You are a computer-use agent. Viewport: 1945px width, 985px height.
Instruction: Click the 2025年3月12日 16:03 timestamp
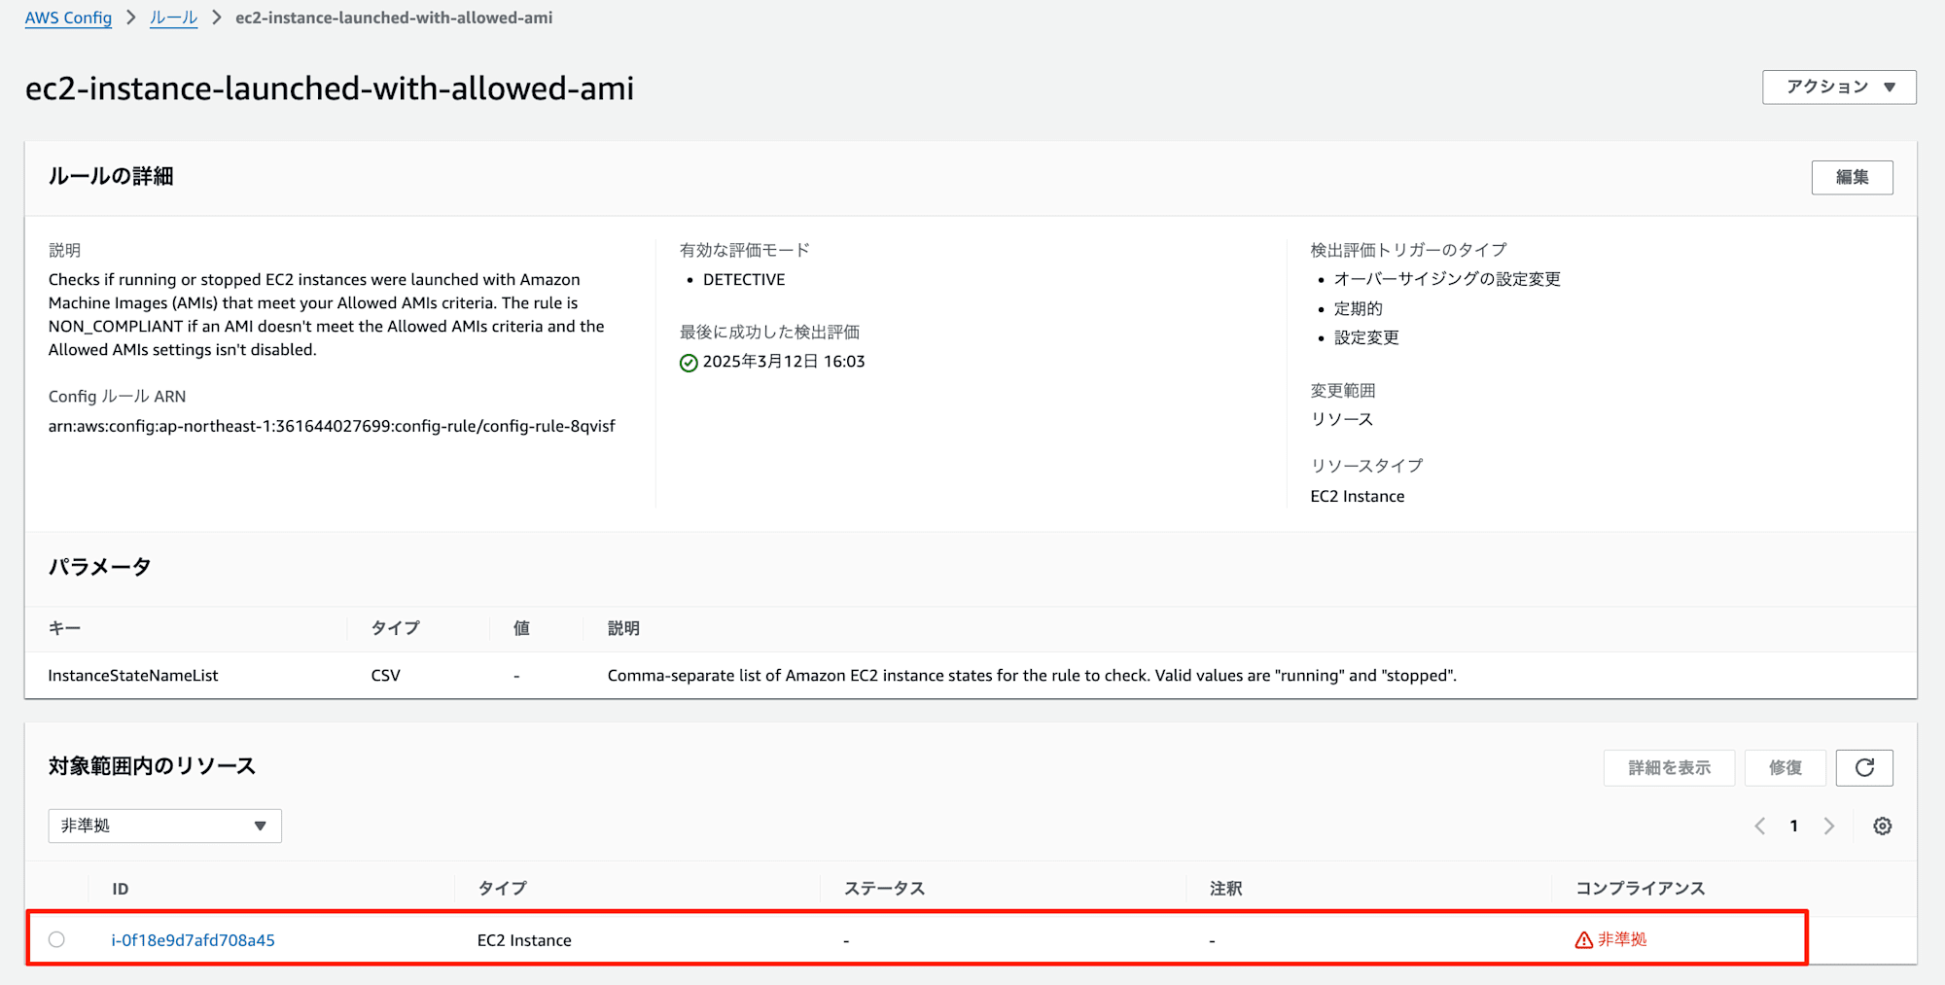(784, 362)
